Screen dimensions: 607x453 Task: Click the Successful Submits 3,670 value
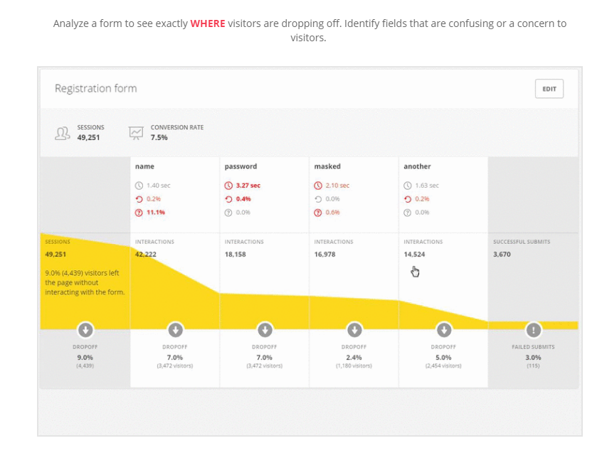coord(502,254)
